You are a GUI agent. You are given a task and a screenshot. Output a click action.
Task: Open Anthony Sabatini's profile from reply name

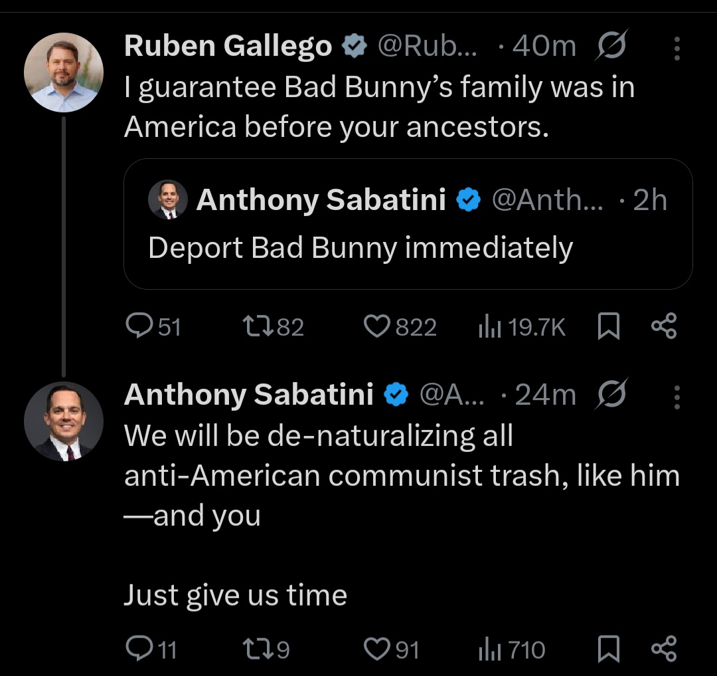248,395
